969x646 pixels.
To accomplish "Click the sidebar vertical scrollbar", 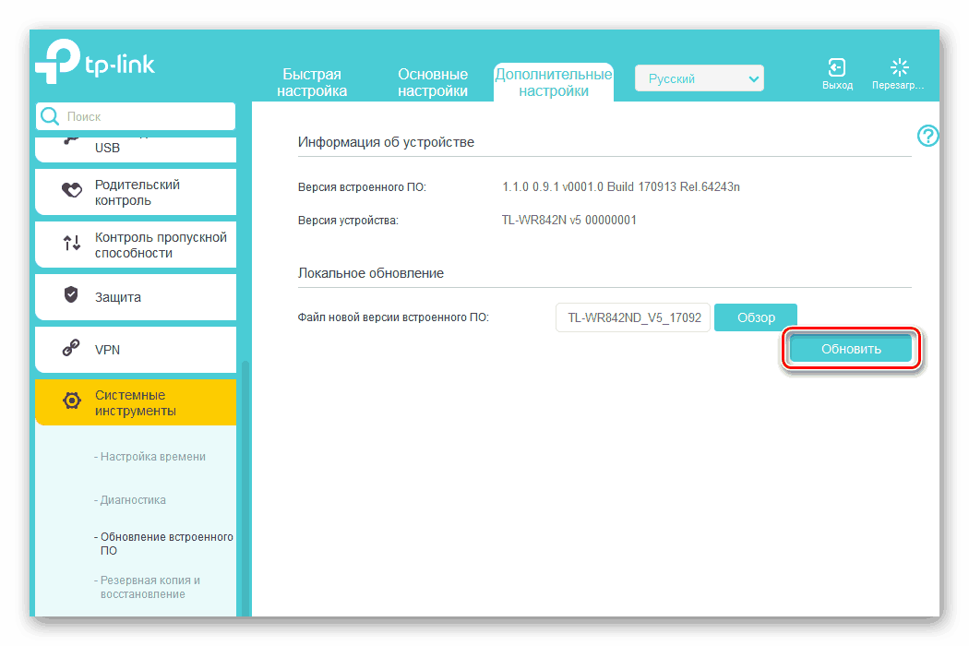I will [x=245, y=488].
